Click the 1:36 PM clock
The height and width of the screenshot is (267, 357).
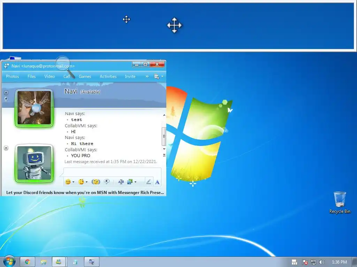339,262
